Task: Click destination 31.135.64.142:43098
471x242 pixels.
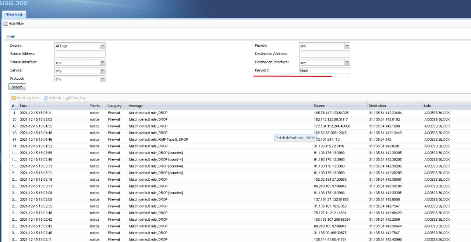Action: (x=385, y=239)
